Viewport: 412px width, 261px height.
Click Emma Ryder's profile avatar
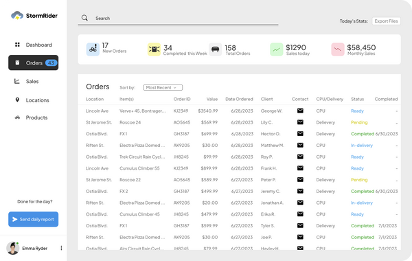click(x=12, y=248)
